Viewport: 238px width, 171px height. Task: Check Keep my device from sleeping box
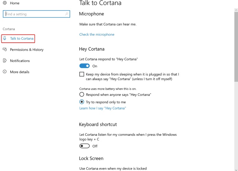click(82, 74)
